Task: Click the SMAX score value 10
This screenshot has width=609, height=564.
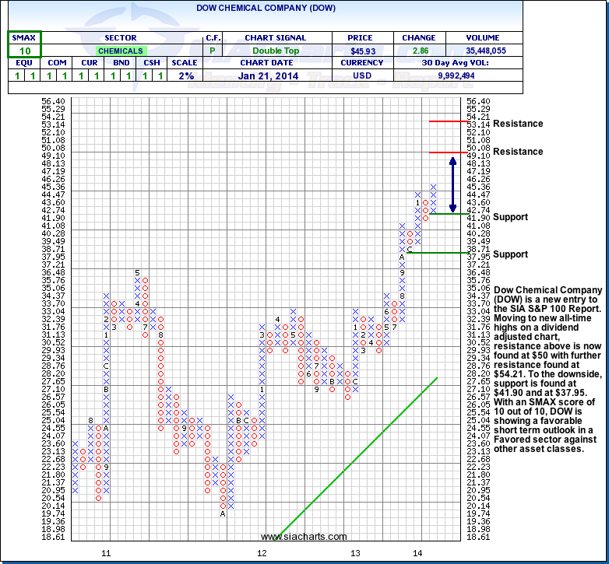Action: (x=25, y=51)
